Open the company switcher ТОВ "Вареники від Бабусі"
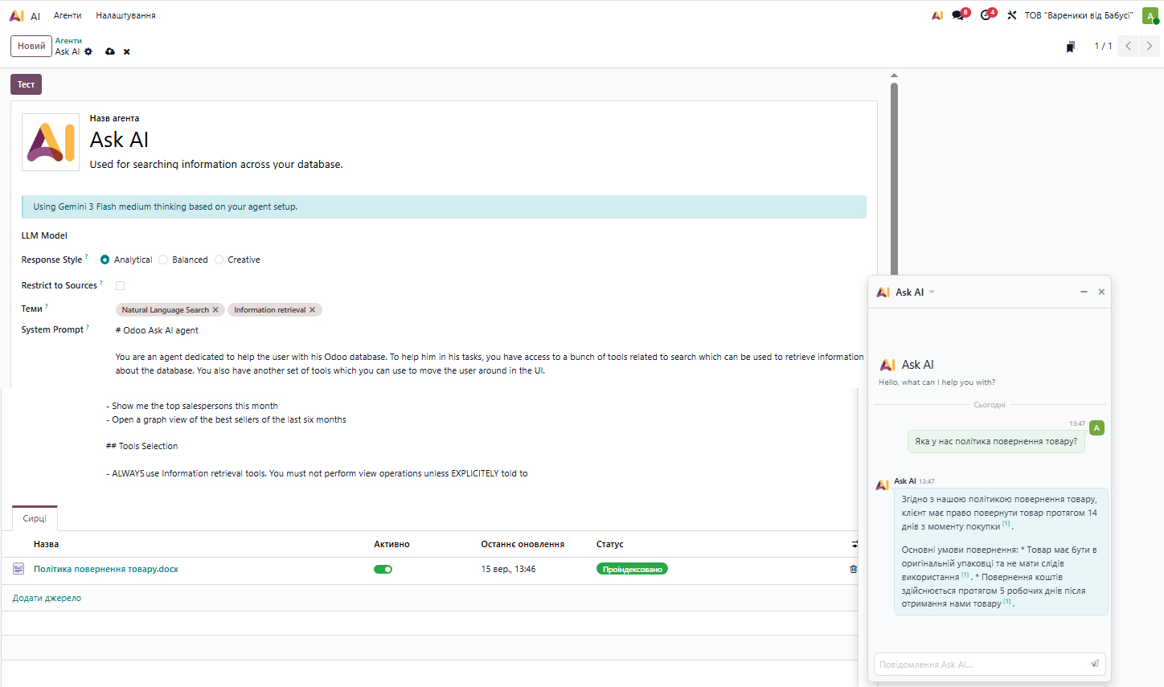The width and height of the screenshot is (1164, 687). coord(1079,15)
